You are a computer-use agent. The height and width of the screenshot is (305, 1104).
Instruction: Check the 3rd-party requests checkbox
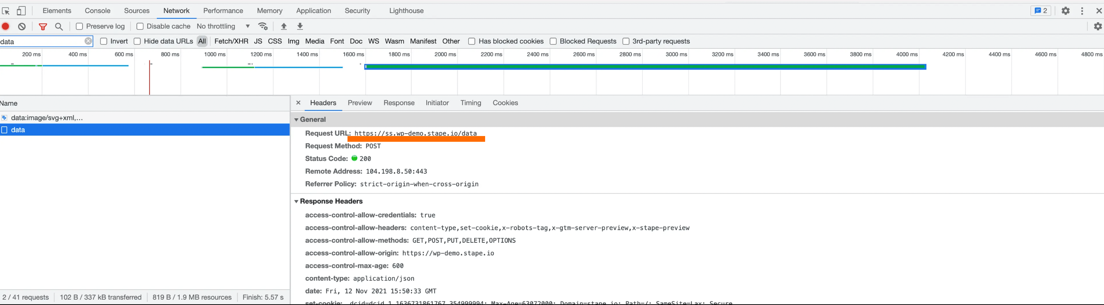click(x=626, y=41)
